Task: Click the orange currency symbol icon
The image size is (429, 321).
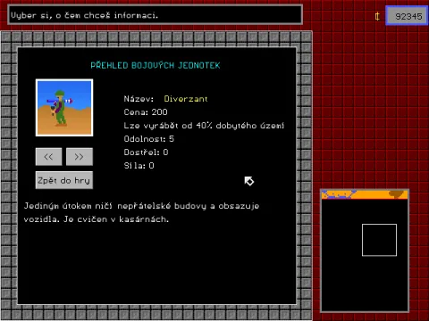Action: (x=377, y=16)
